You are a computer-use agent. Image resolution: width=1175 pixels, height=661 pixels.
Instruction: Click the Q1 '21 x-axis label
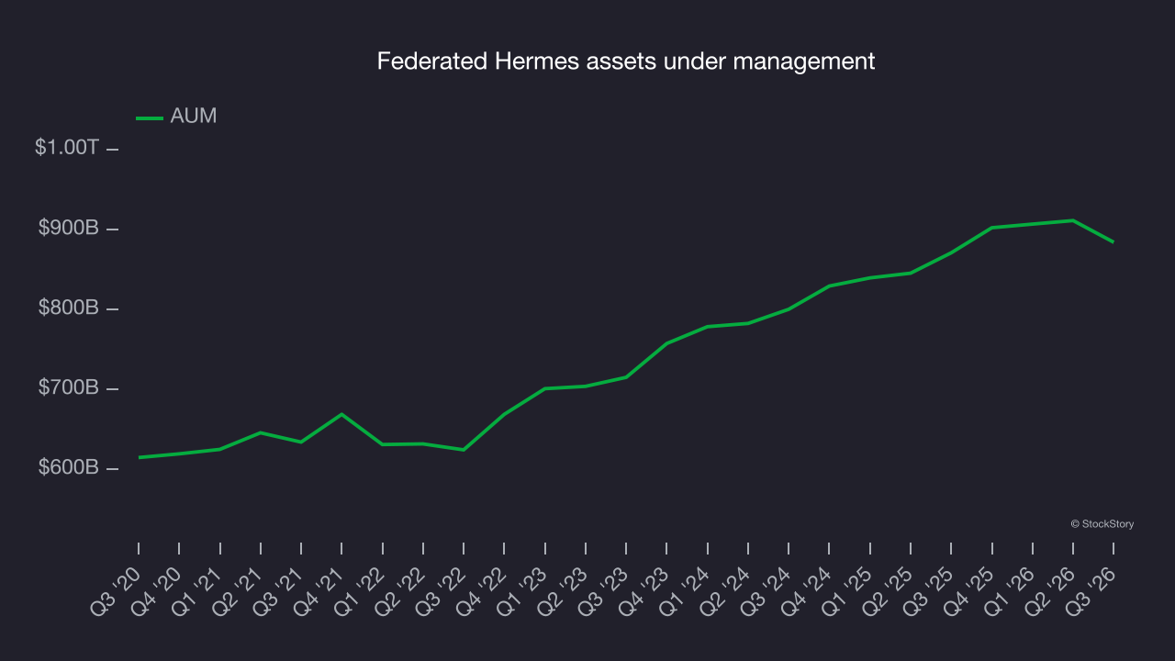coord(196,590)
